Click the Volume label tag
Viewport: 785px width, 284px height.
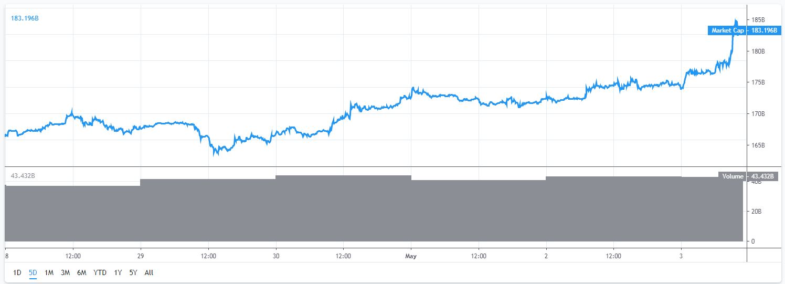tap(733, 176)
